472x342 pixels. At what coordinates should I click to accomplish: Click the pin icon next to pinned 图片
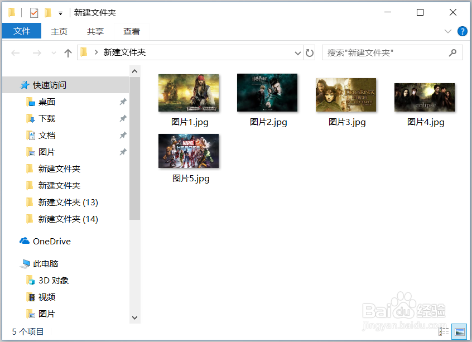pos(123,152)
